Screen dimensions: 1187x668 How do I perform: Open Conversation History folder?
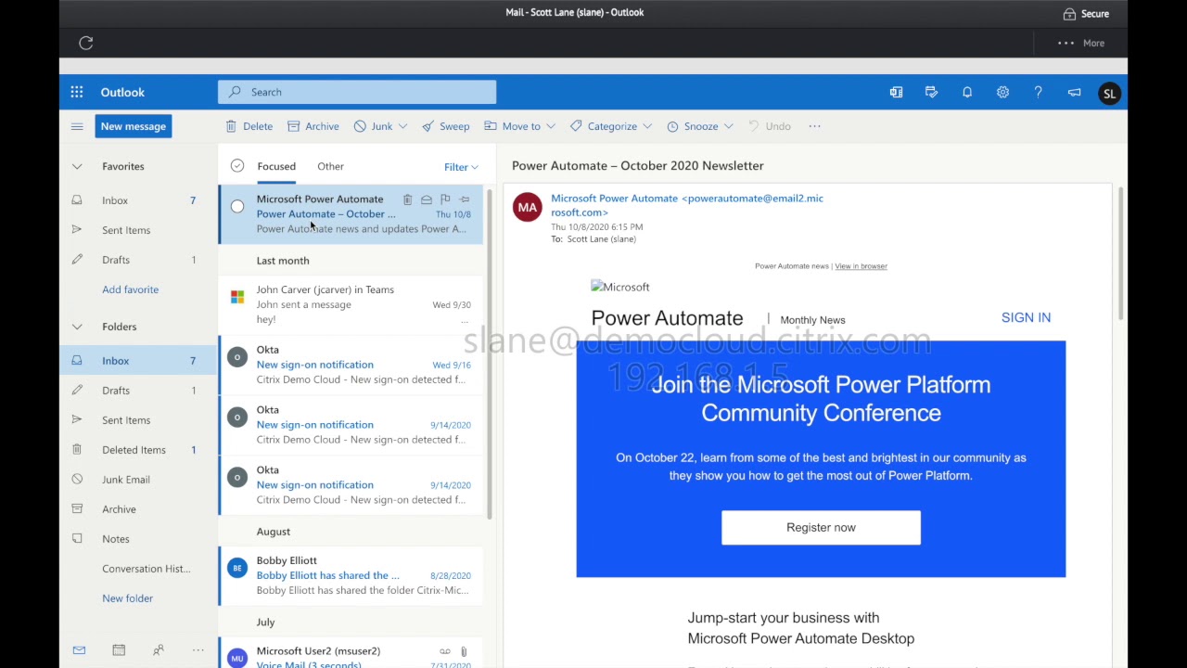[138, 569]
